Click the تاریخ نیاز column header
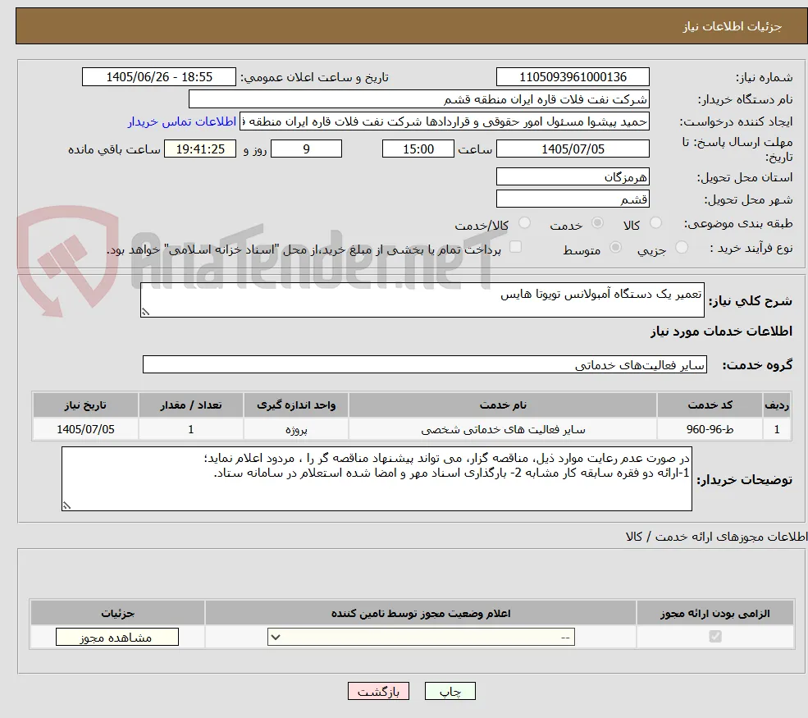This screenshot has height=718, width=808. pos(85,405)
